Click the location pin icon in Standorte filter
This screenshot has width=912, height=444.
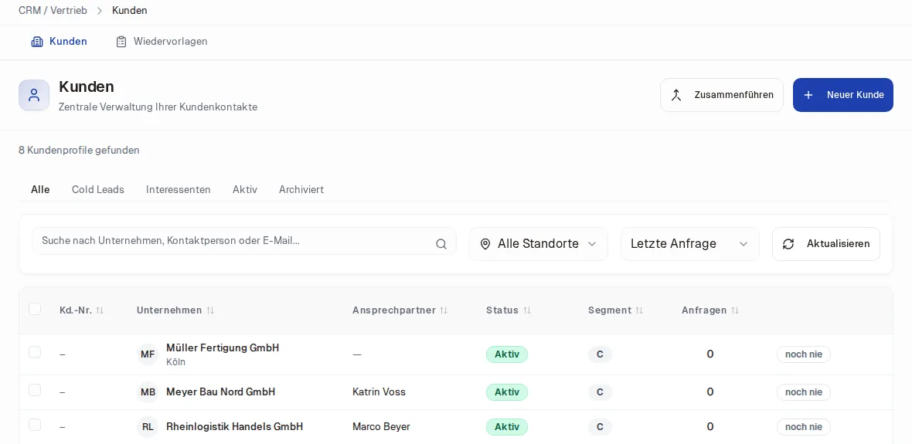coord(485,244)
